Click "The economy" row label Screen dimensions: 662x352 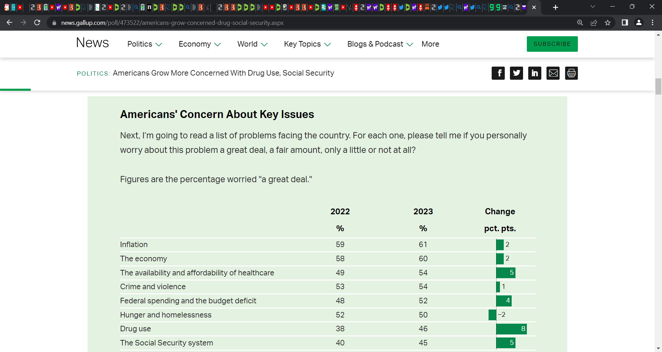[x=143, y=258]
